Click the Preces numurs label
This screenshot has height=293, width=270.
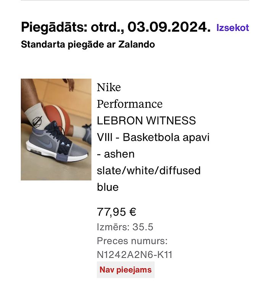132,241
